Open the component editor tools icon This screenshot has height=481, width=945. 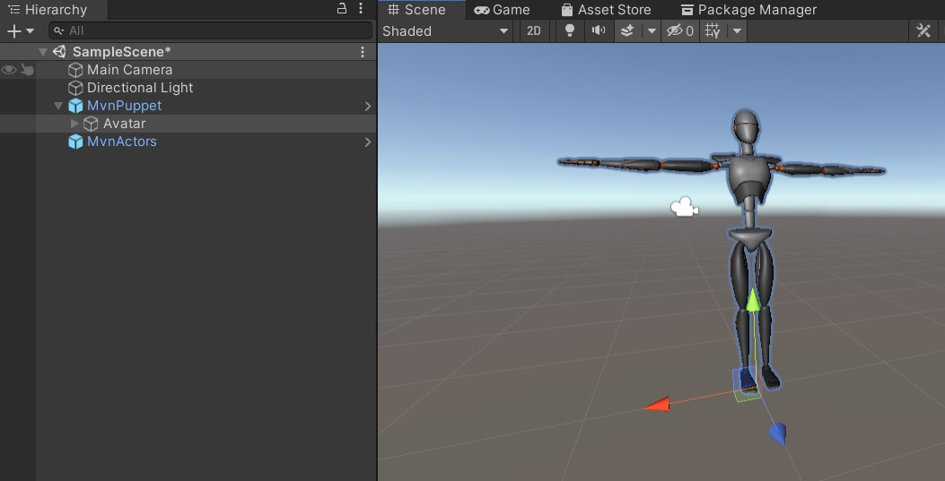tap(923, 31)
